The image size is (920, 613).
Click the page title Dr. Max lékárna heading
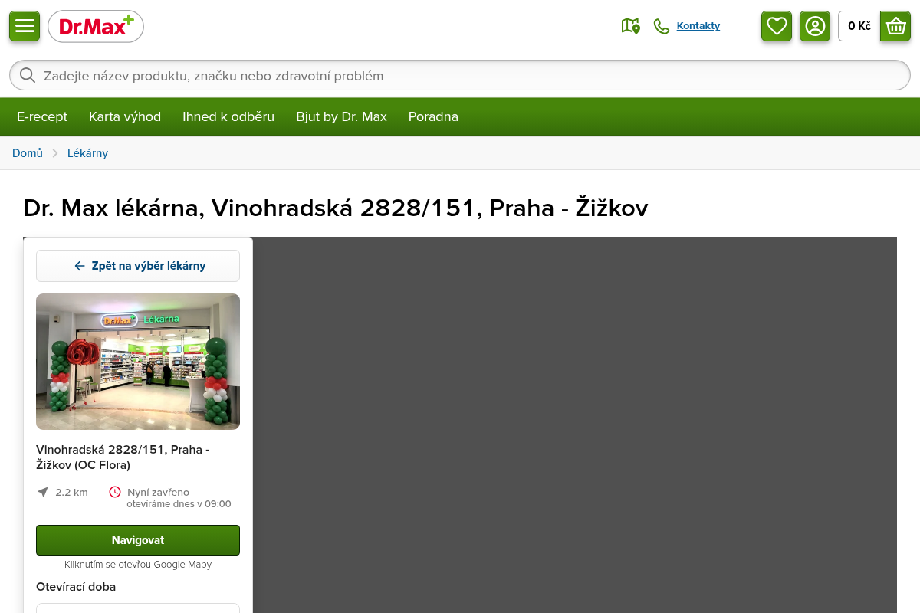point(336,208)
